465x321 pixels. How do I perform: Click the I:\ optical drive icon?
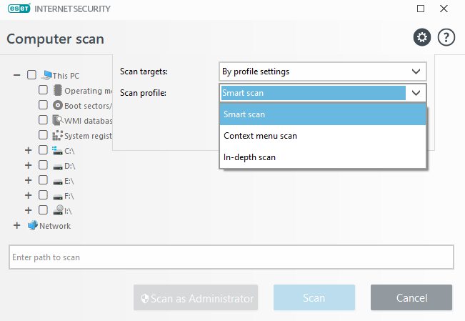(58, 209)
